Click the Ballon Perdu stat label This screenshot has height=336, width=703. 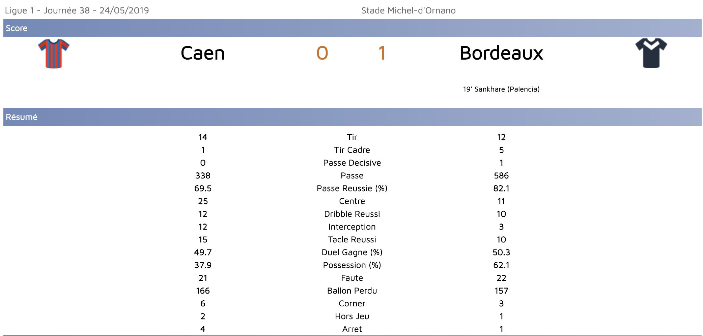pyautogui.click(x=352, y=291)
